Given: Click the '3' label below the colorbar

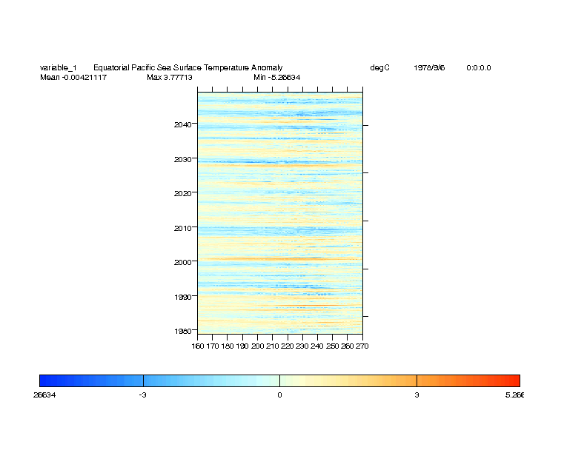Looking at the screenshot, I should pyautogui.click(x=417, y=395).
